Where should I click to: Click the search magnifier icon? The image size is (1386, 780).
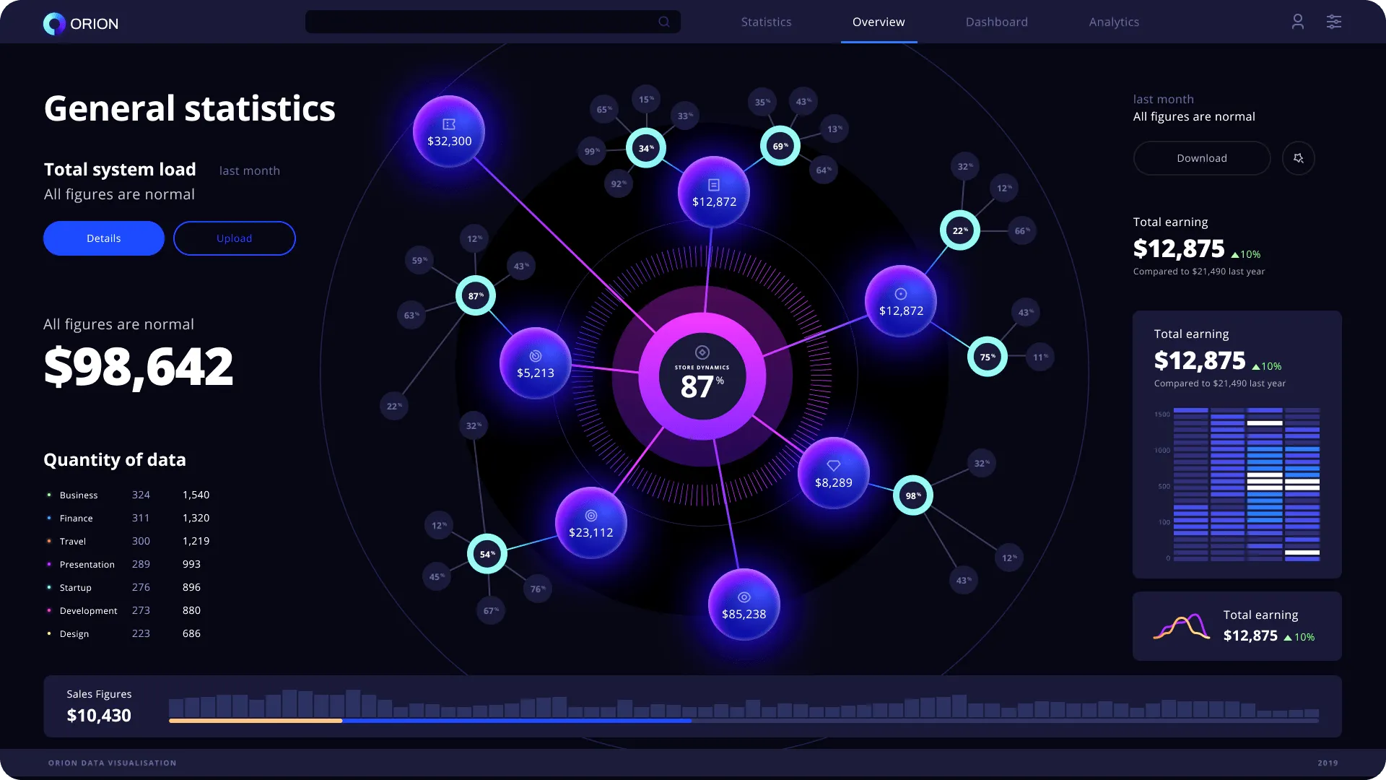point(663,22)
